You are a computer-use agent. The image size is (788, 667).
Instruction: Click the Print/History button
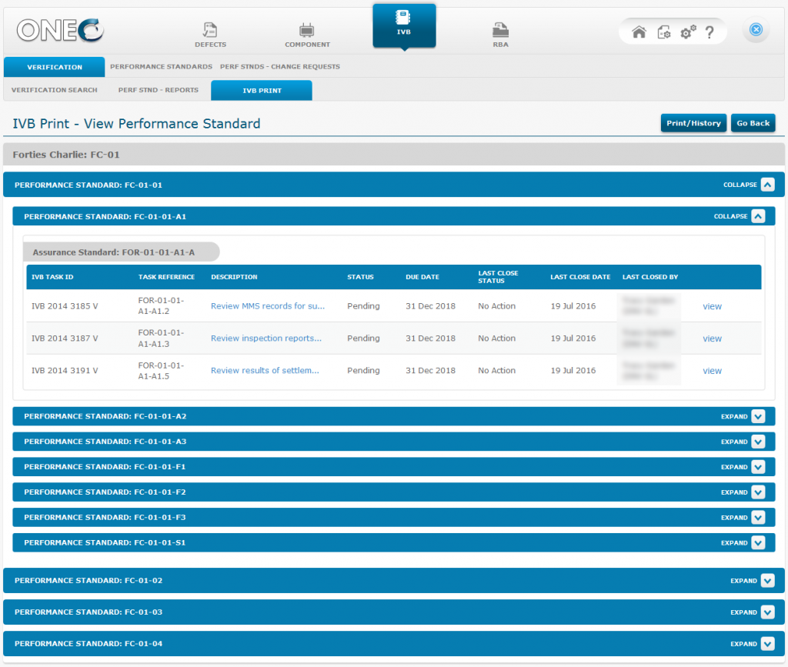tap(693, 123)
